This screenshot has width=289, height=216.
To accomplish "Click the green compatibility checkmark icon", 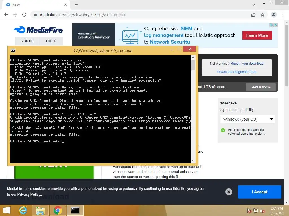I will pyautogui.click(x=223, y=130).
